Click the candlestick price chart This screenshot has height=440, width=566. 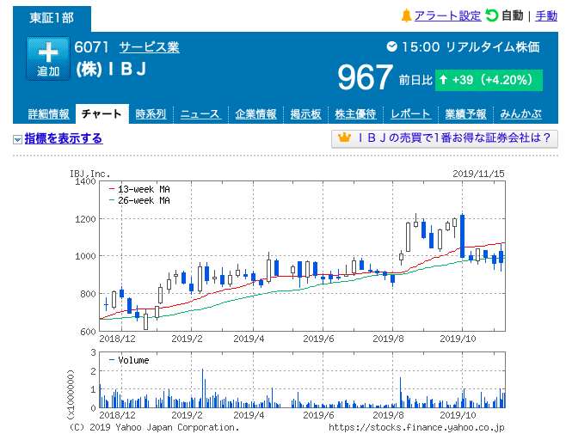pos(302,256)
